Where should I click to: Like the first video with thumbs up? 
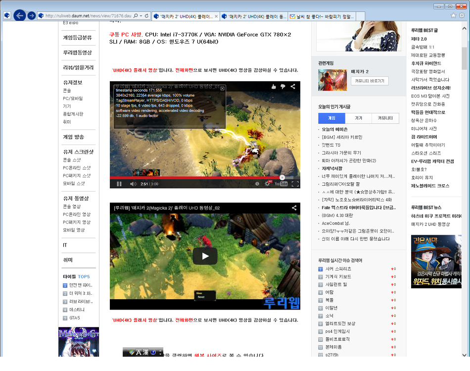pyautogui.click(x=274, y=87)
